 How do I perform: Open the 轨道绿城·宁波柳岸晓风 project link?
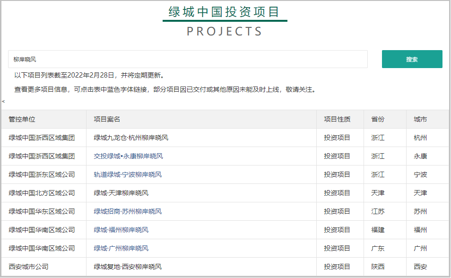click(128, 174)
